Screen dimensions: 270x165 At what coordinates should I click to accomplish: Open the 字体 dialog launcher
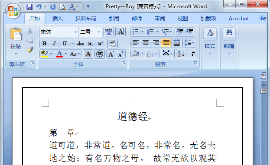click(x=123, y=63)
